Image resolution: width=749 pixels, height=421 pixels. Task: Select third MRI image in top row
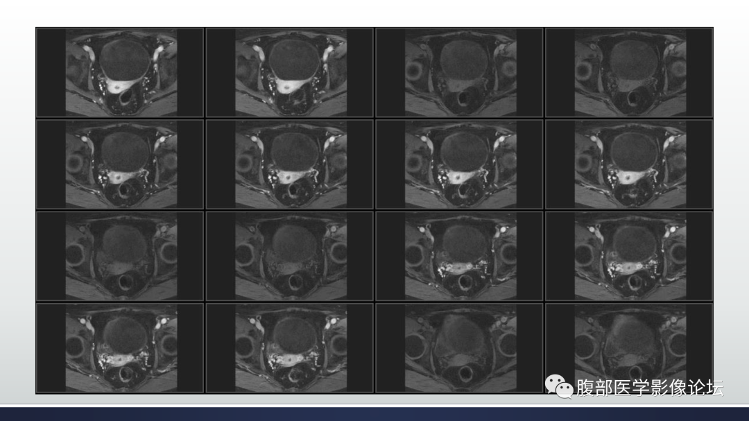click(460, 73)
